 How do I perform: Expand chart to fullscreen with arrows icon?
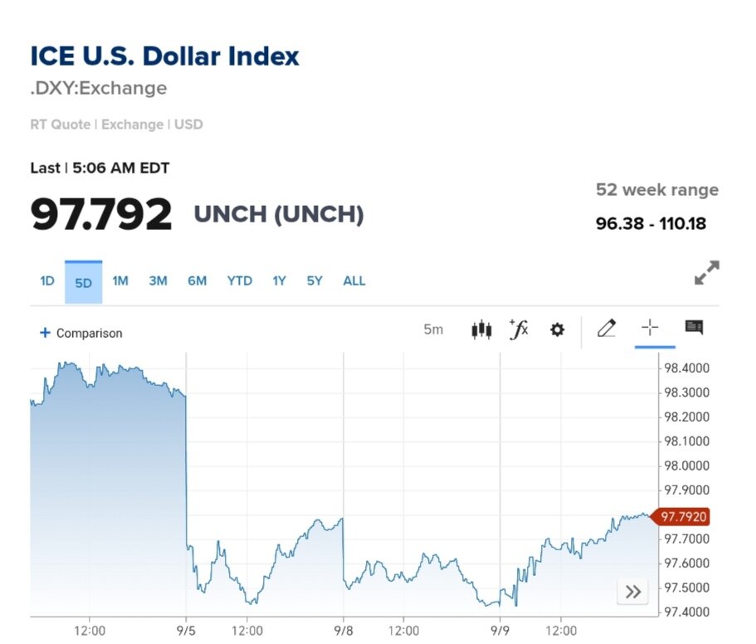pos(706,273)
